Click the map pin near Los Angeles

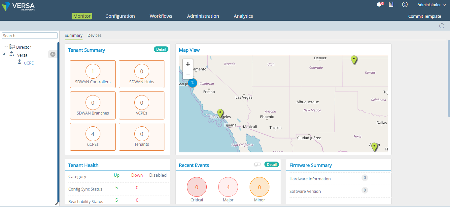(220, 114)
